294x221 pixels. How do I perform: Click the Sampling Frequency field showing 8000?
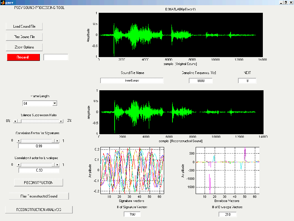coord(201,81)
